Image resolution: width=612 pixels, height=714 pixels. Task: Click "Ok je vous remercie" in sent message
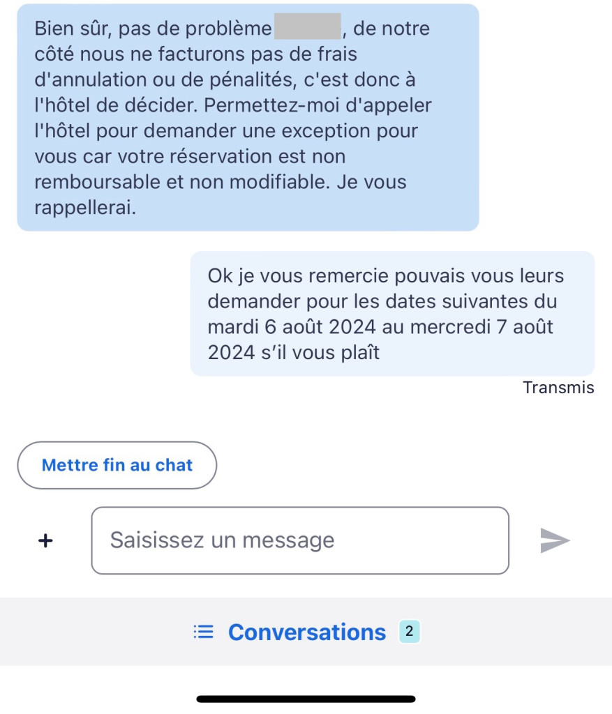(298, 276)
